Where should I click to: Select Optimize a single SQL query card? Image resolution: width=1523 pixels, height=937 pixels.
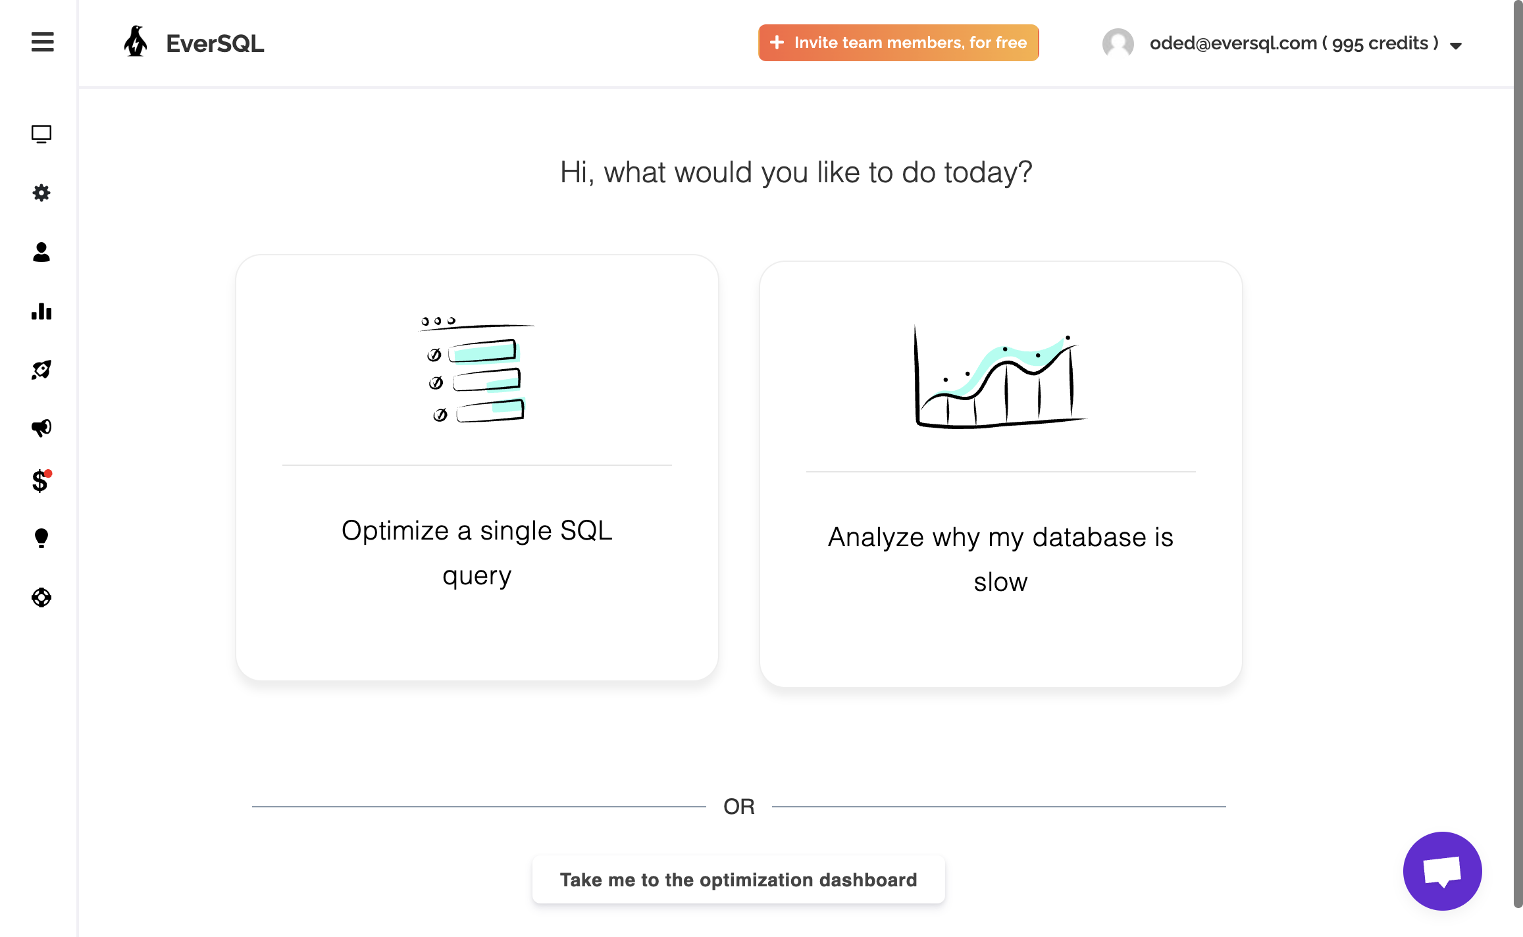tap(477, 467)
